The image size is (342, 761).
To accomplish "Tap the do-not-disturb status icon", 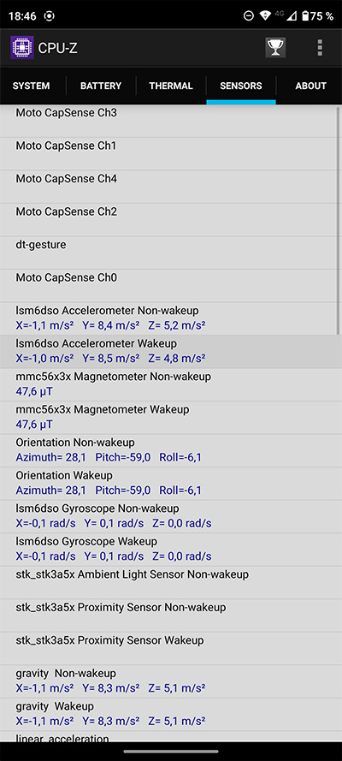I will tap(248, 16).
